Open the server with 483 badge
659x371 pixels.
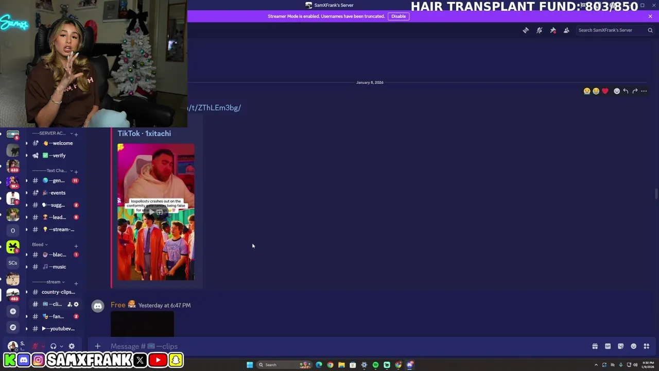tap(13, 294)
